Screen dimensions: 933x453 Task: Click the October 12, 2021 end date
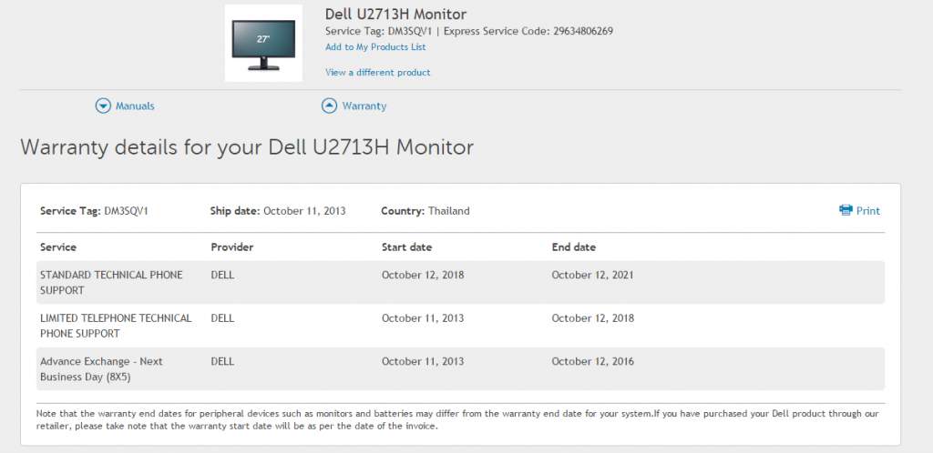592,275
